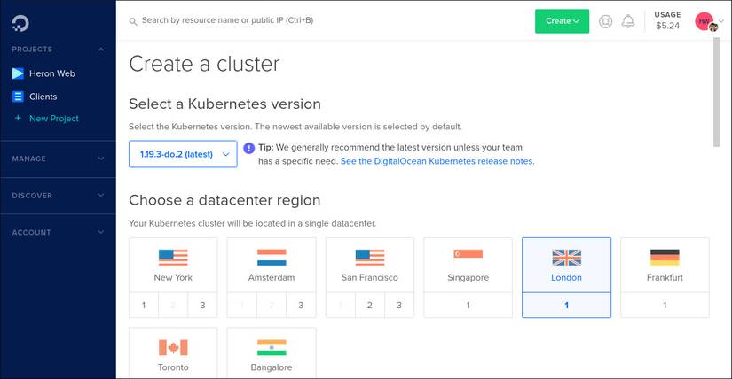Expand the Manage section
This screenshot has width=732, height=379.
point(58,159)
